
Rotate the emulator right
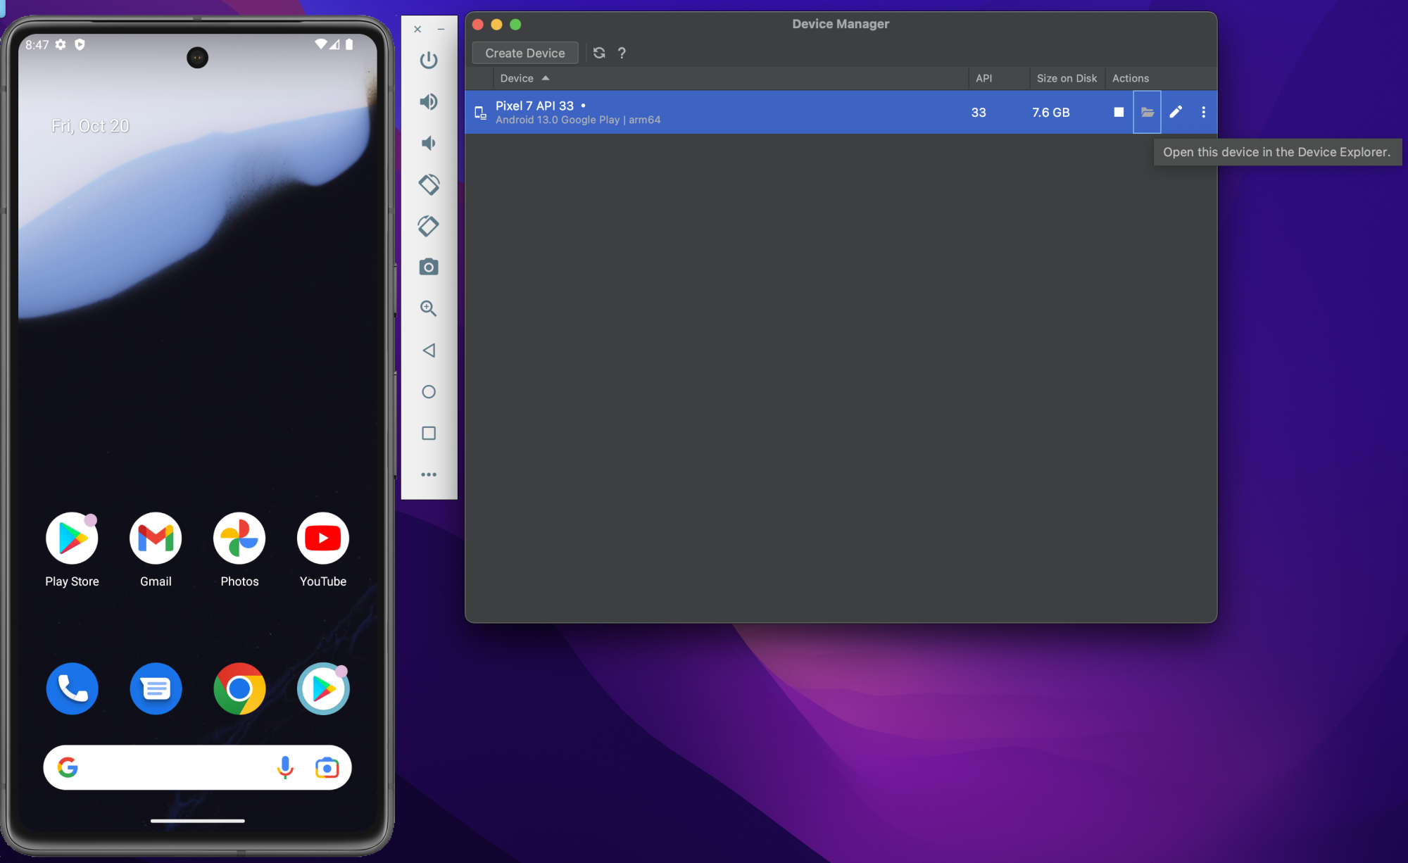point(429,226)
